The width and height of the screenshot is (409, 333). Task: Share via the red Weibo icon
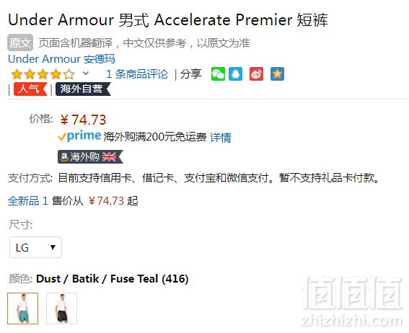click(x=256, y=74)
